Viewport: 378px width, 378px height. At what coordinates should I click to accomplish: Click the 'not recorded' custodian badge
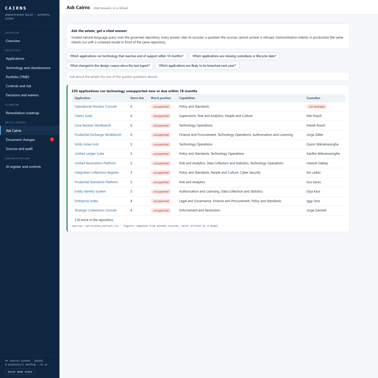(317, 107)
